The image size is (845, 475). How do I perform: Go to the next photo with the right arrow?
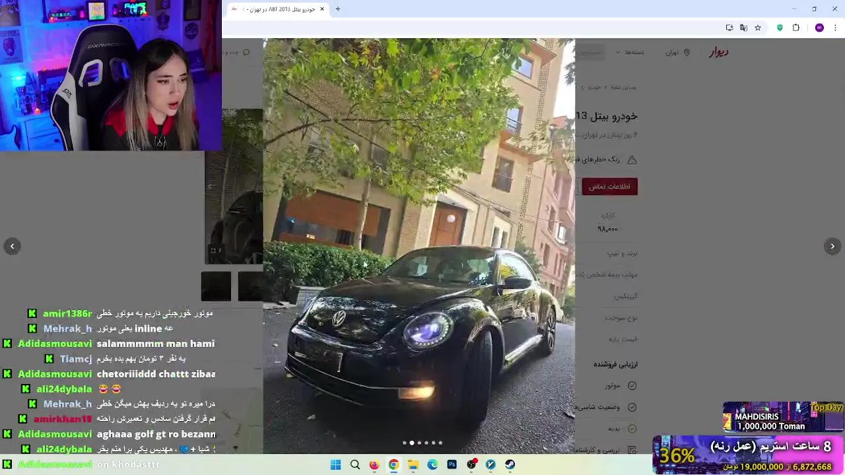click(832, 246)
